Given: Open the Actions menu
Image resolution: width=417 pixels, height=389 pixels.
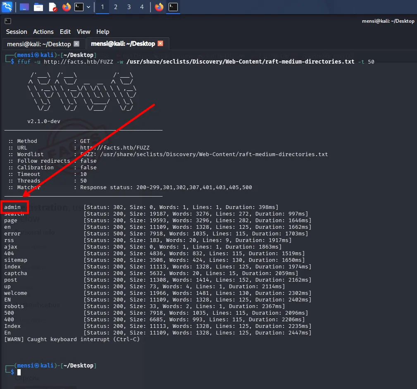Looking at the screenshot, I should (x=43, y=32).
